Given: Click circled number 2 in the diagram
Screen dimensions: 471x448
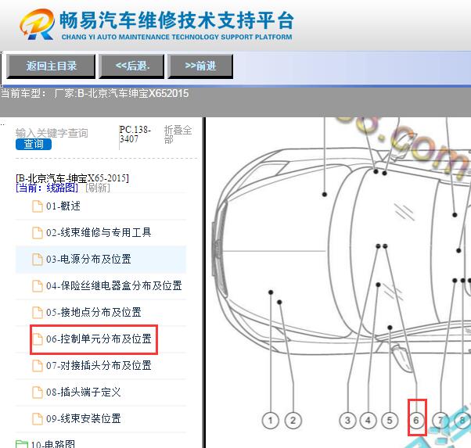Looking at the screenshot, I should tap(293, 421).
